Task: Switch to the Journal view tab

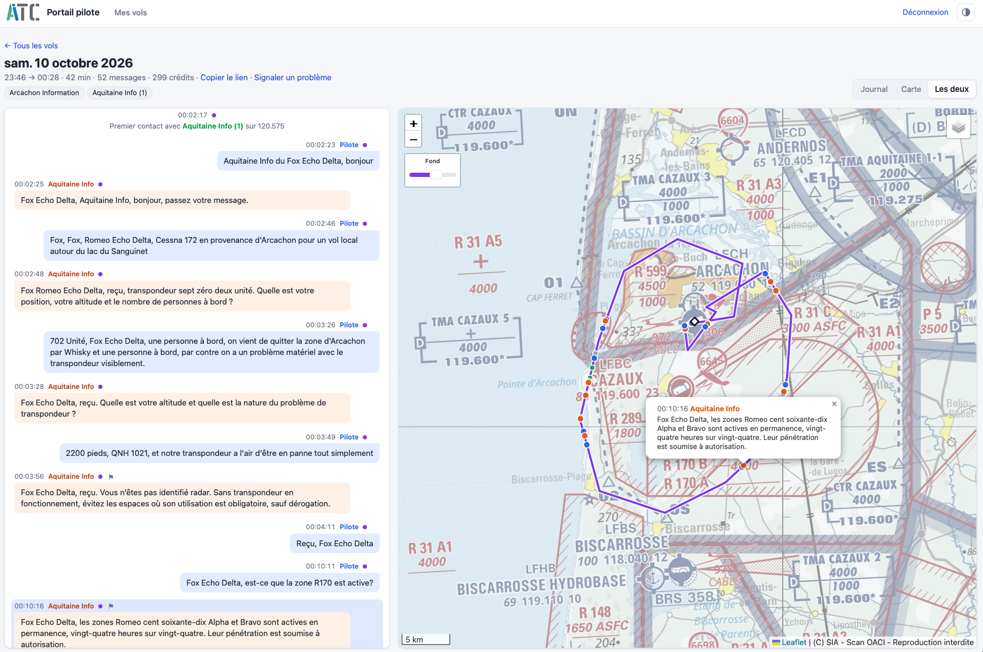Action: [874, 89]
